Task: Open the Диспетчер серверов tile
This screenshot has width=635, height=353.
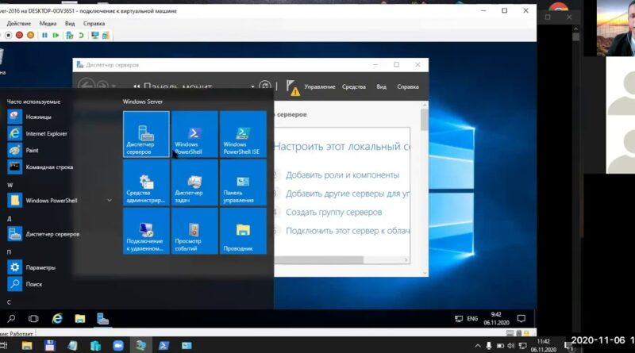Action: click(x=146, y=134)
